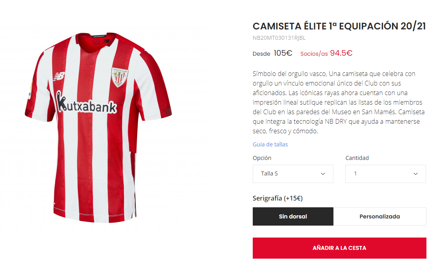Click the Serigrafía (+15€) label
The image size is (442, 265).
[x=278, y=198]
